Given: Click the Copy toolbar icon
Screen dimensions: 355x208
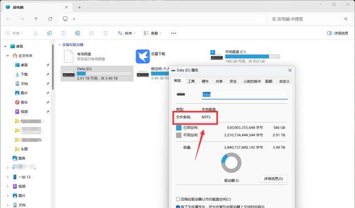Looking at the screenshot, I should 49,33.
